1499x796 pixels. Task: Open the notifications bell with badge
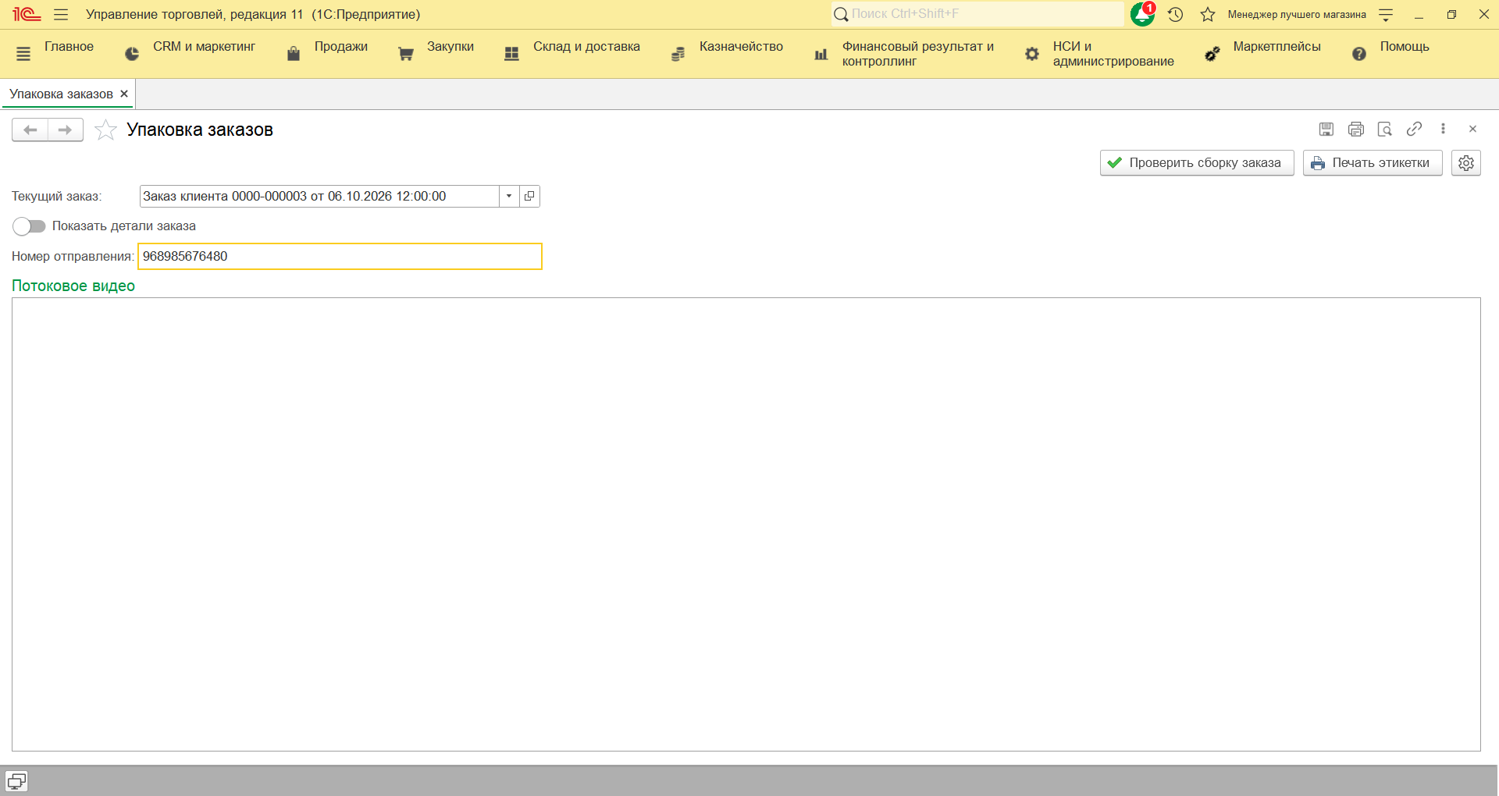coord(1142,14)
